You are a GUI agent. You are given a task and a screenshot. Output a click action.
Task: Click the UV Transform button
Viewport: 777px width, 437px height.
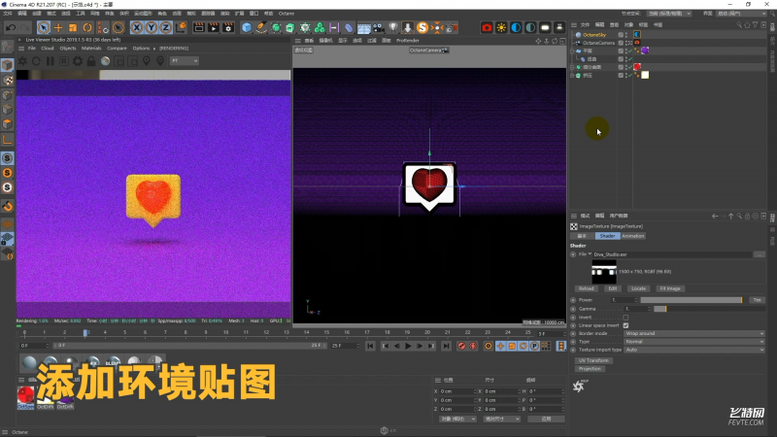click(x=593, y=360)
